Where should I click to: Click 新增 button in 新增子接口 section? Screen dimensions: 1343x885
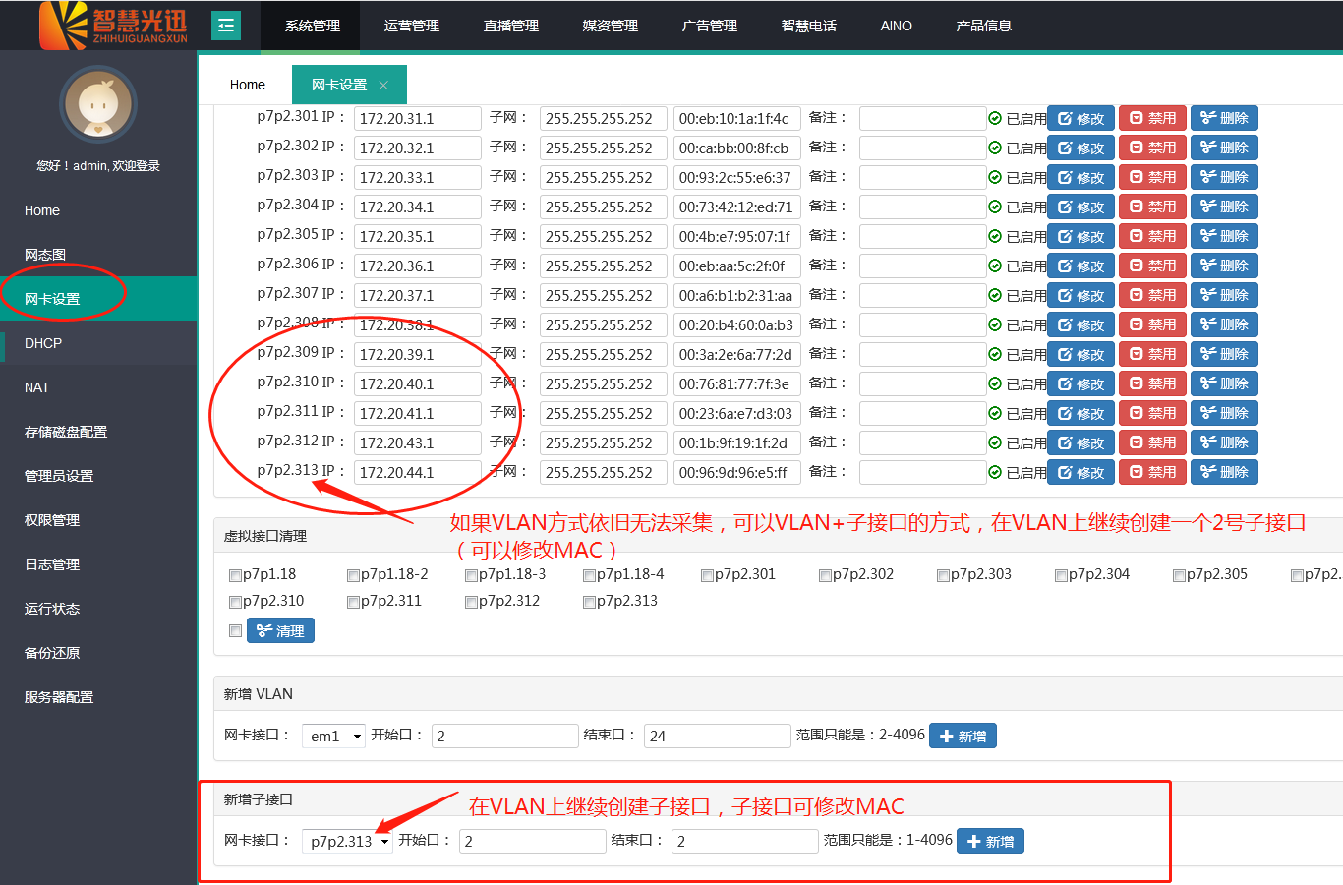989,841
